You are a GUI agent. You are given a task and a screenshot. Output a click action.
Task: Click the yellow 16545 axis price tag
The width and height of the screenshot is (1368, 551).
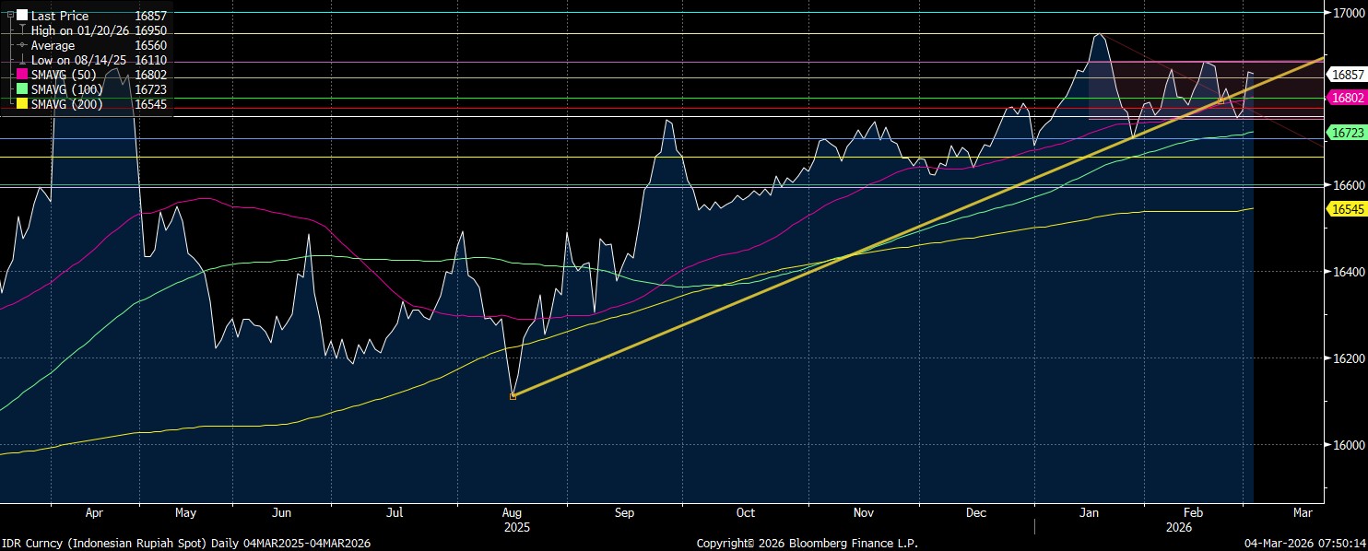tap(1348, 210)
